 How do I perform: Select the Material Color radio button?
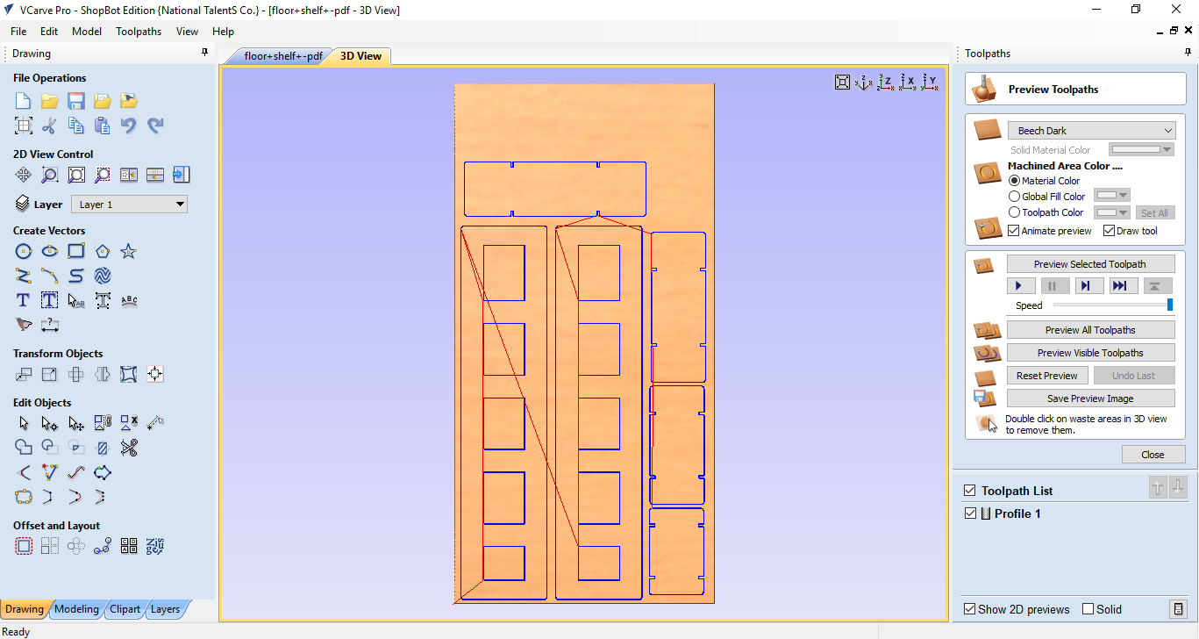1015,181
